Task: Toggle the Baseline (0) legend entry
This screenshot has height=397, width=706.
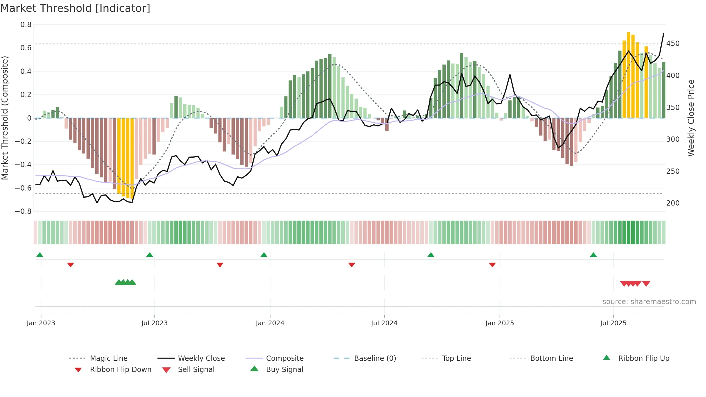Action: (365, 358)
